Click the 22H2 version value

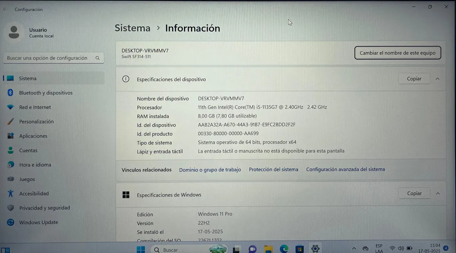click(x=204, y=223)
